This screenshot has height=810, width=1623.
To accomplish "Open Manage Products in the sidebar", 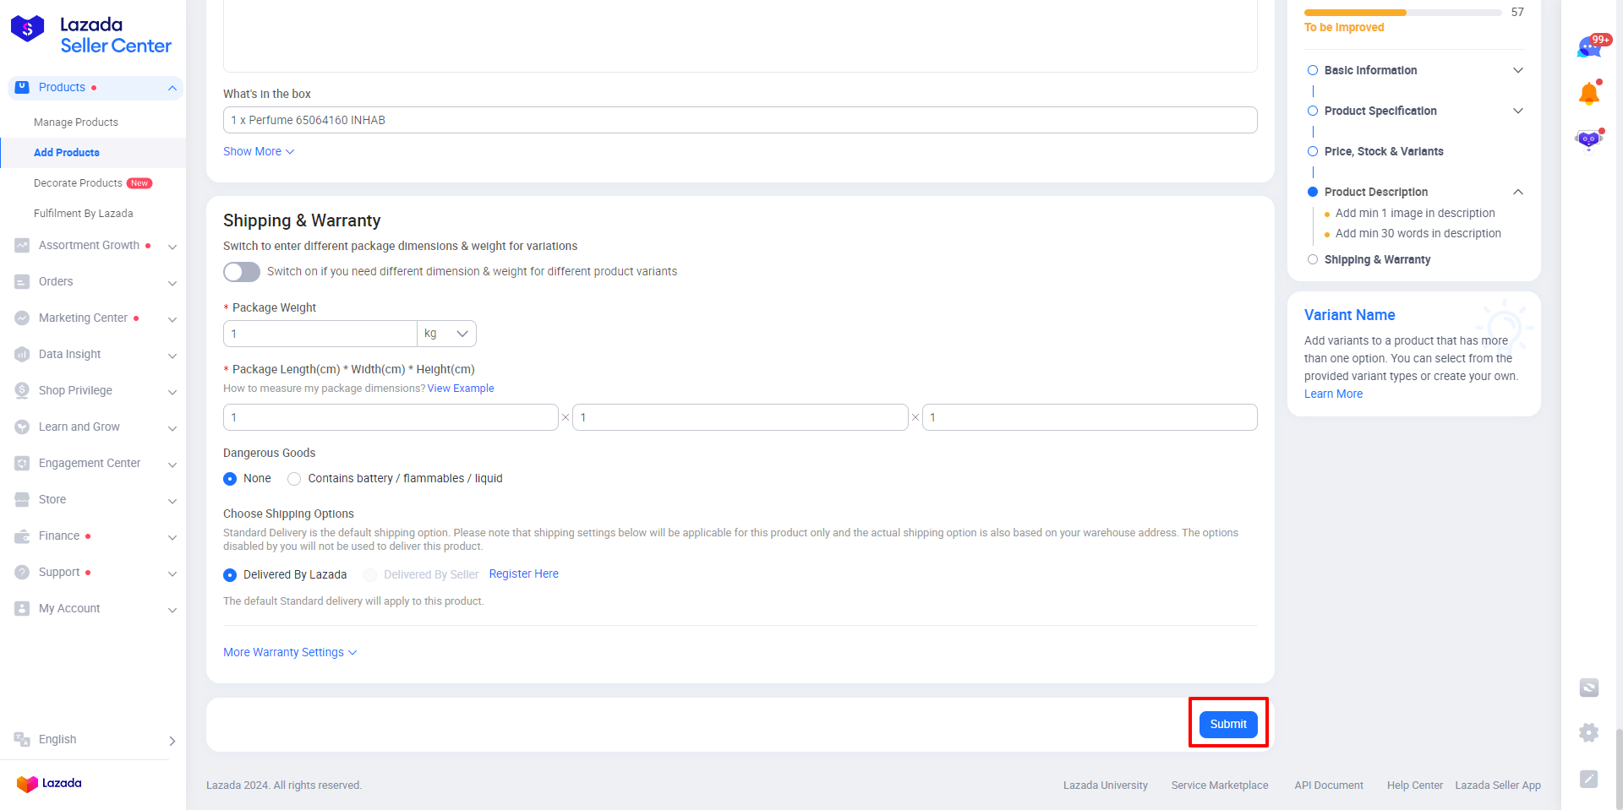I will [x=76, y=122].
